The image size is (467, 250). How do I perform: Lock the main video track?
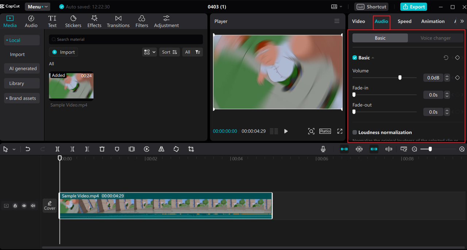click(15, 206)
